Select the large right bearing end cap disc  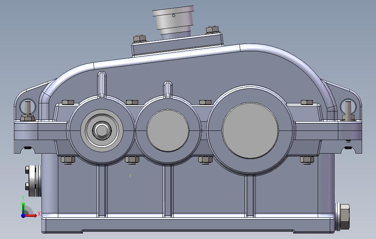click(250, 130)
